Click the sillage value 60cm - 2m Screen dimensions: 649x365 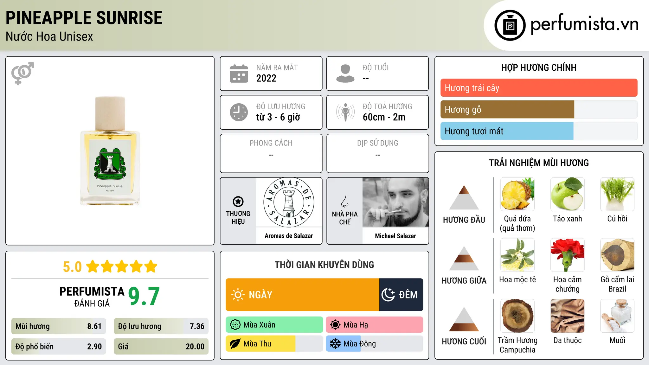[384, 117]
